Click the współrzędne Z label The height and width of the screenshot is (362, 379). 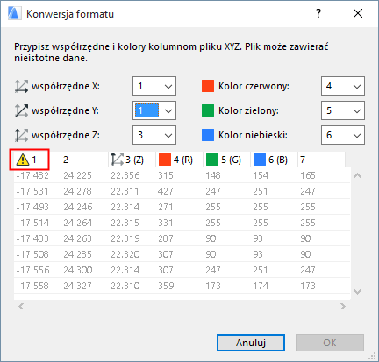pyautogui.click(x=66, y=135)
